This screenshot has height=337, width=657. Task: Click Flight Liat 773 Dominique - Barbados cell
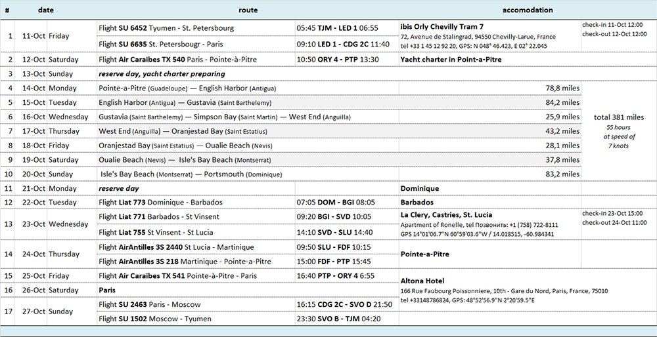[196, 203]
